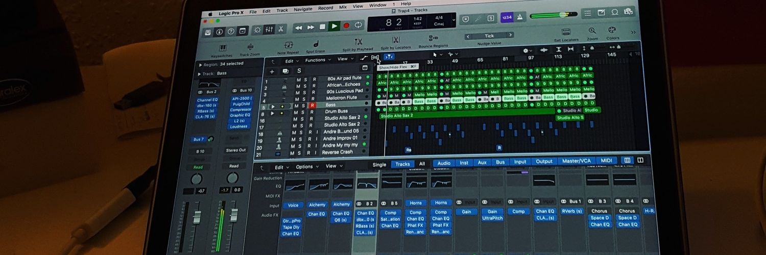Select Reverse Crash track
This screenshot has height=255, width=766.
point(338,151)
